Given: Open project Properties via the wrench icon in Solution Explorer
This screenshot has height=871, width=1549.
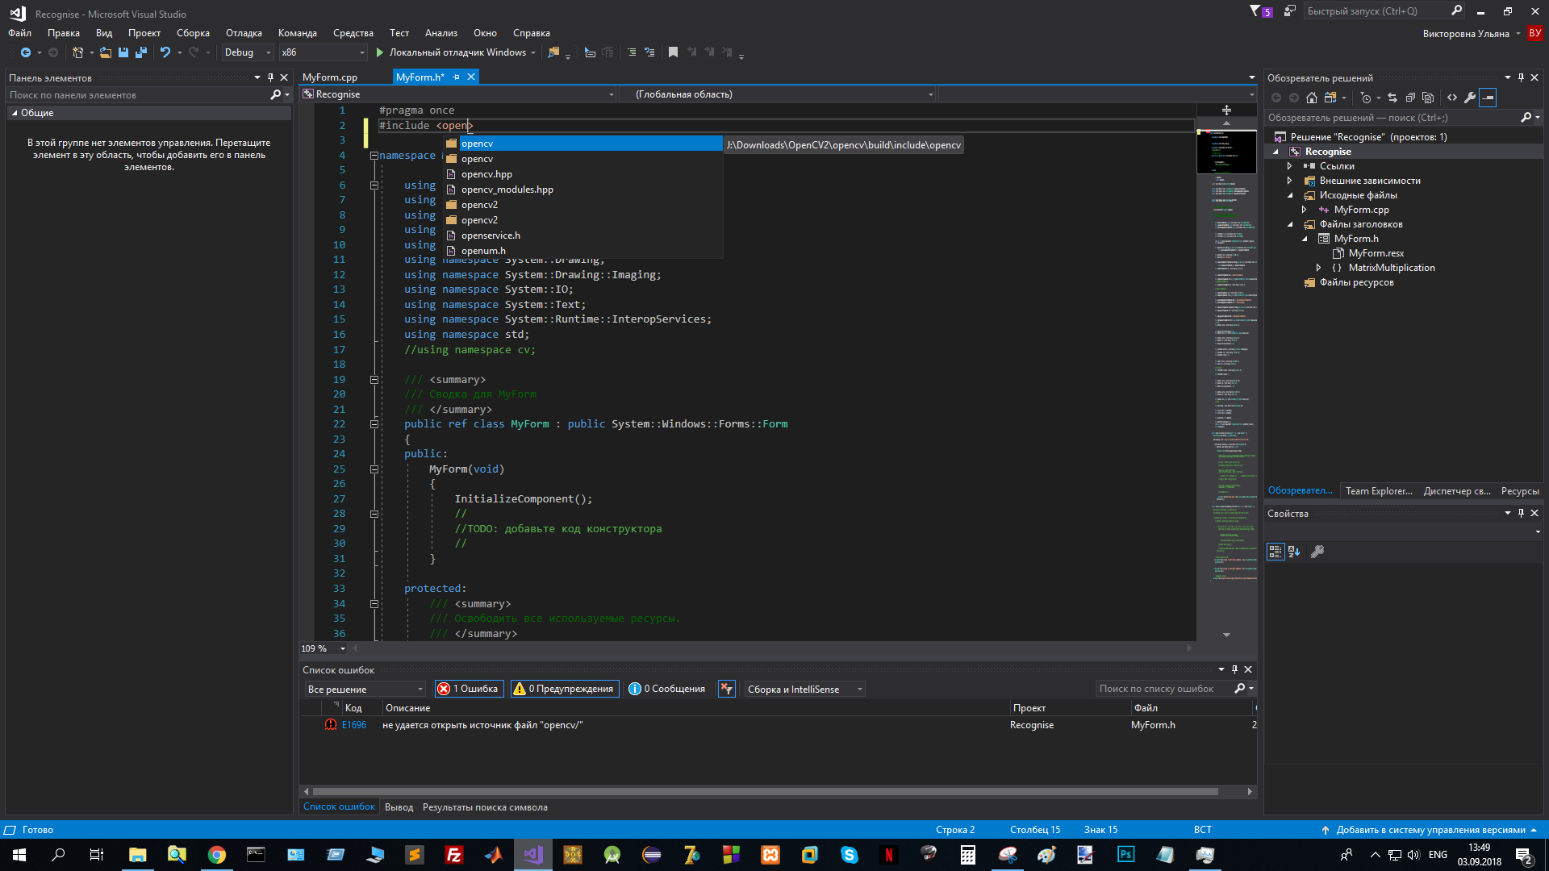Looking at the screenshot, I should click(x=1470, y=98).
